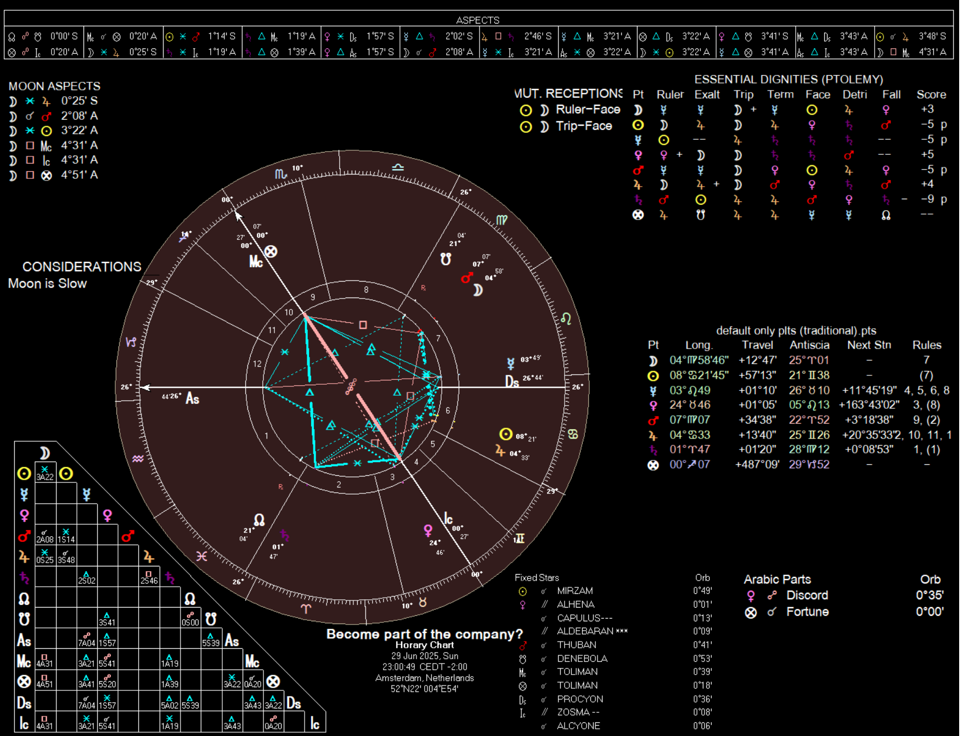This screenshot has height=736, width=963.
Task: Click the Cancer sign glyph on the zodiac ring
Action: click(x=573, y=434)
